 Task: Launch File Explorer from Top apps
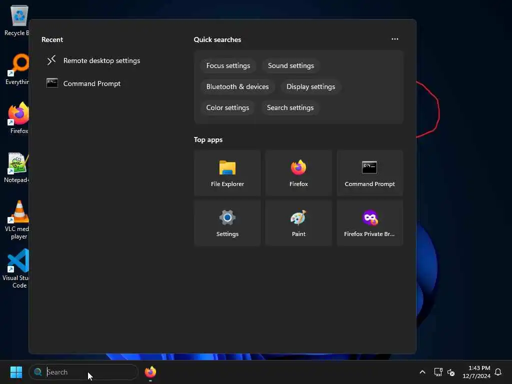227,173
